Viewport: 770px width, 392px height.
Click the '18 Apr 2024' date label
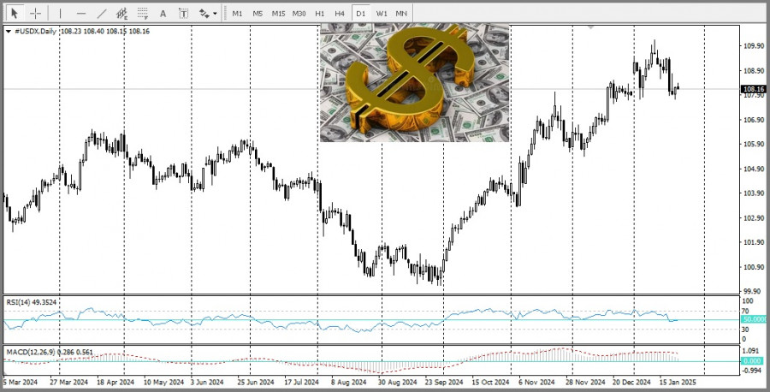[115, 383]
